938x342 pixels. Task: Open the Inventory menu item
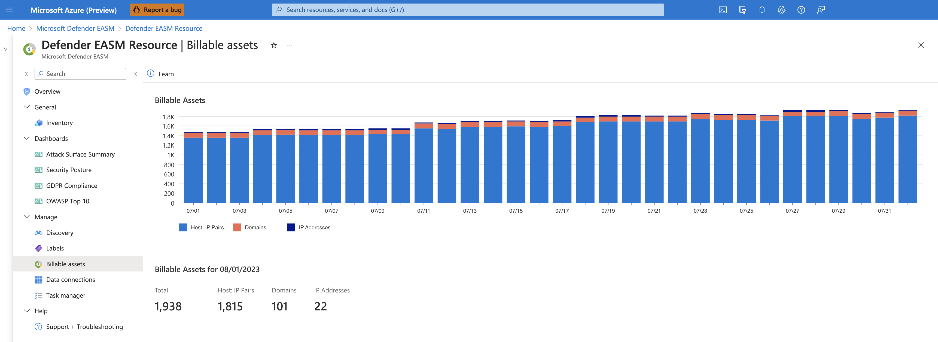pyautogui.click(x=60, y=123)
